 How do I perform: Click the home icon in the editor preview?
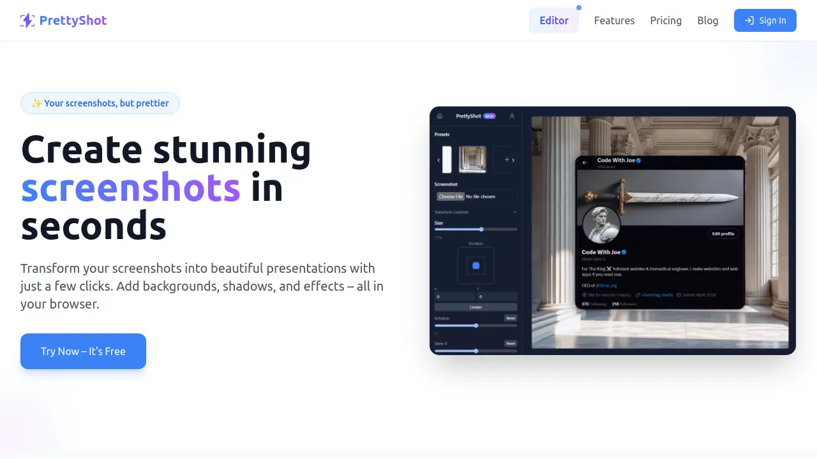[439, 116]
